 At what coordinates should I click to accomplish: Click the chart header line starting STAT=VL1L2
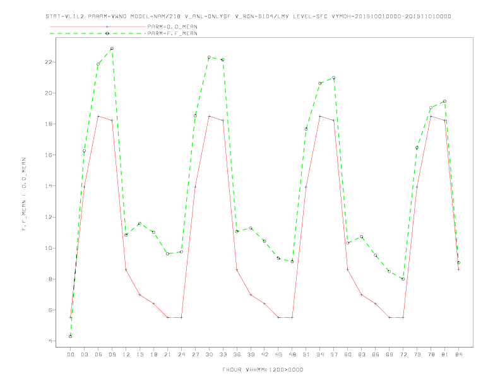pyautogui.click(x=248, y=16)
